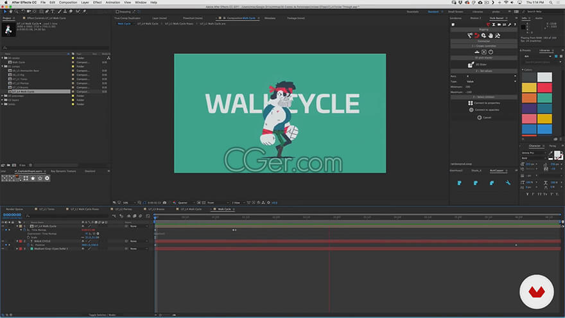Switch to Libraries panel tab
This screenshot has width=565, height=318.
[544, 51]
